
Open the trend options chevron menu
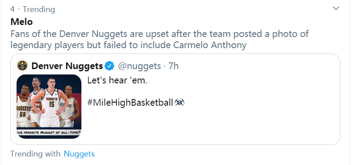[x=336, y=8]
